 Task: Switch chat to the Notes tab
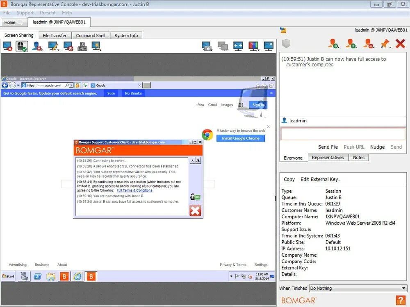(358, 158)
